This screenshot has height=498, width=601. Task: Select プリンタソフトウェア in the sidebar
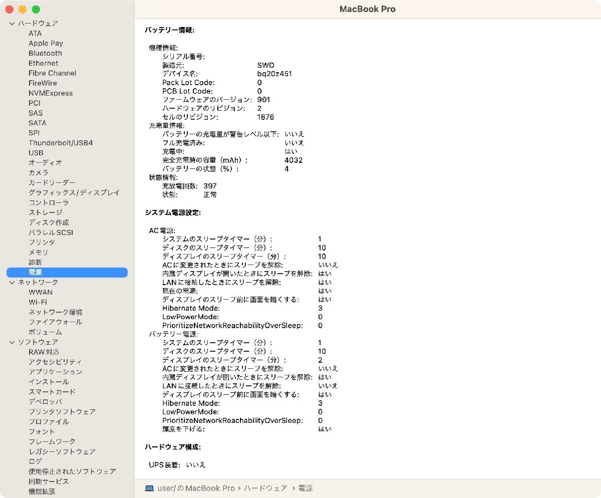[62, 412]
